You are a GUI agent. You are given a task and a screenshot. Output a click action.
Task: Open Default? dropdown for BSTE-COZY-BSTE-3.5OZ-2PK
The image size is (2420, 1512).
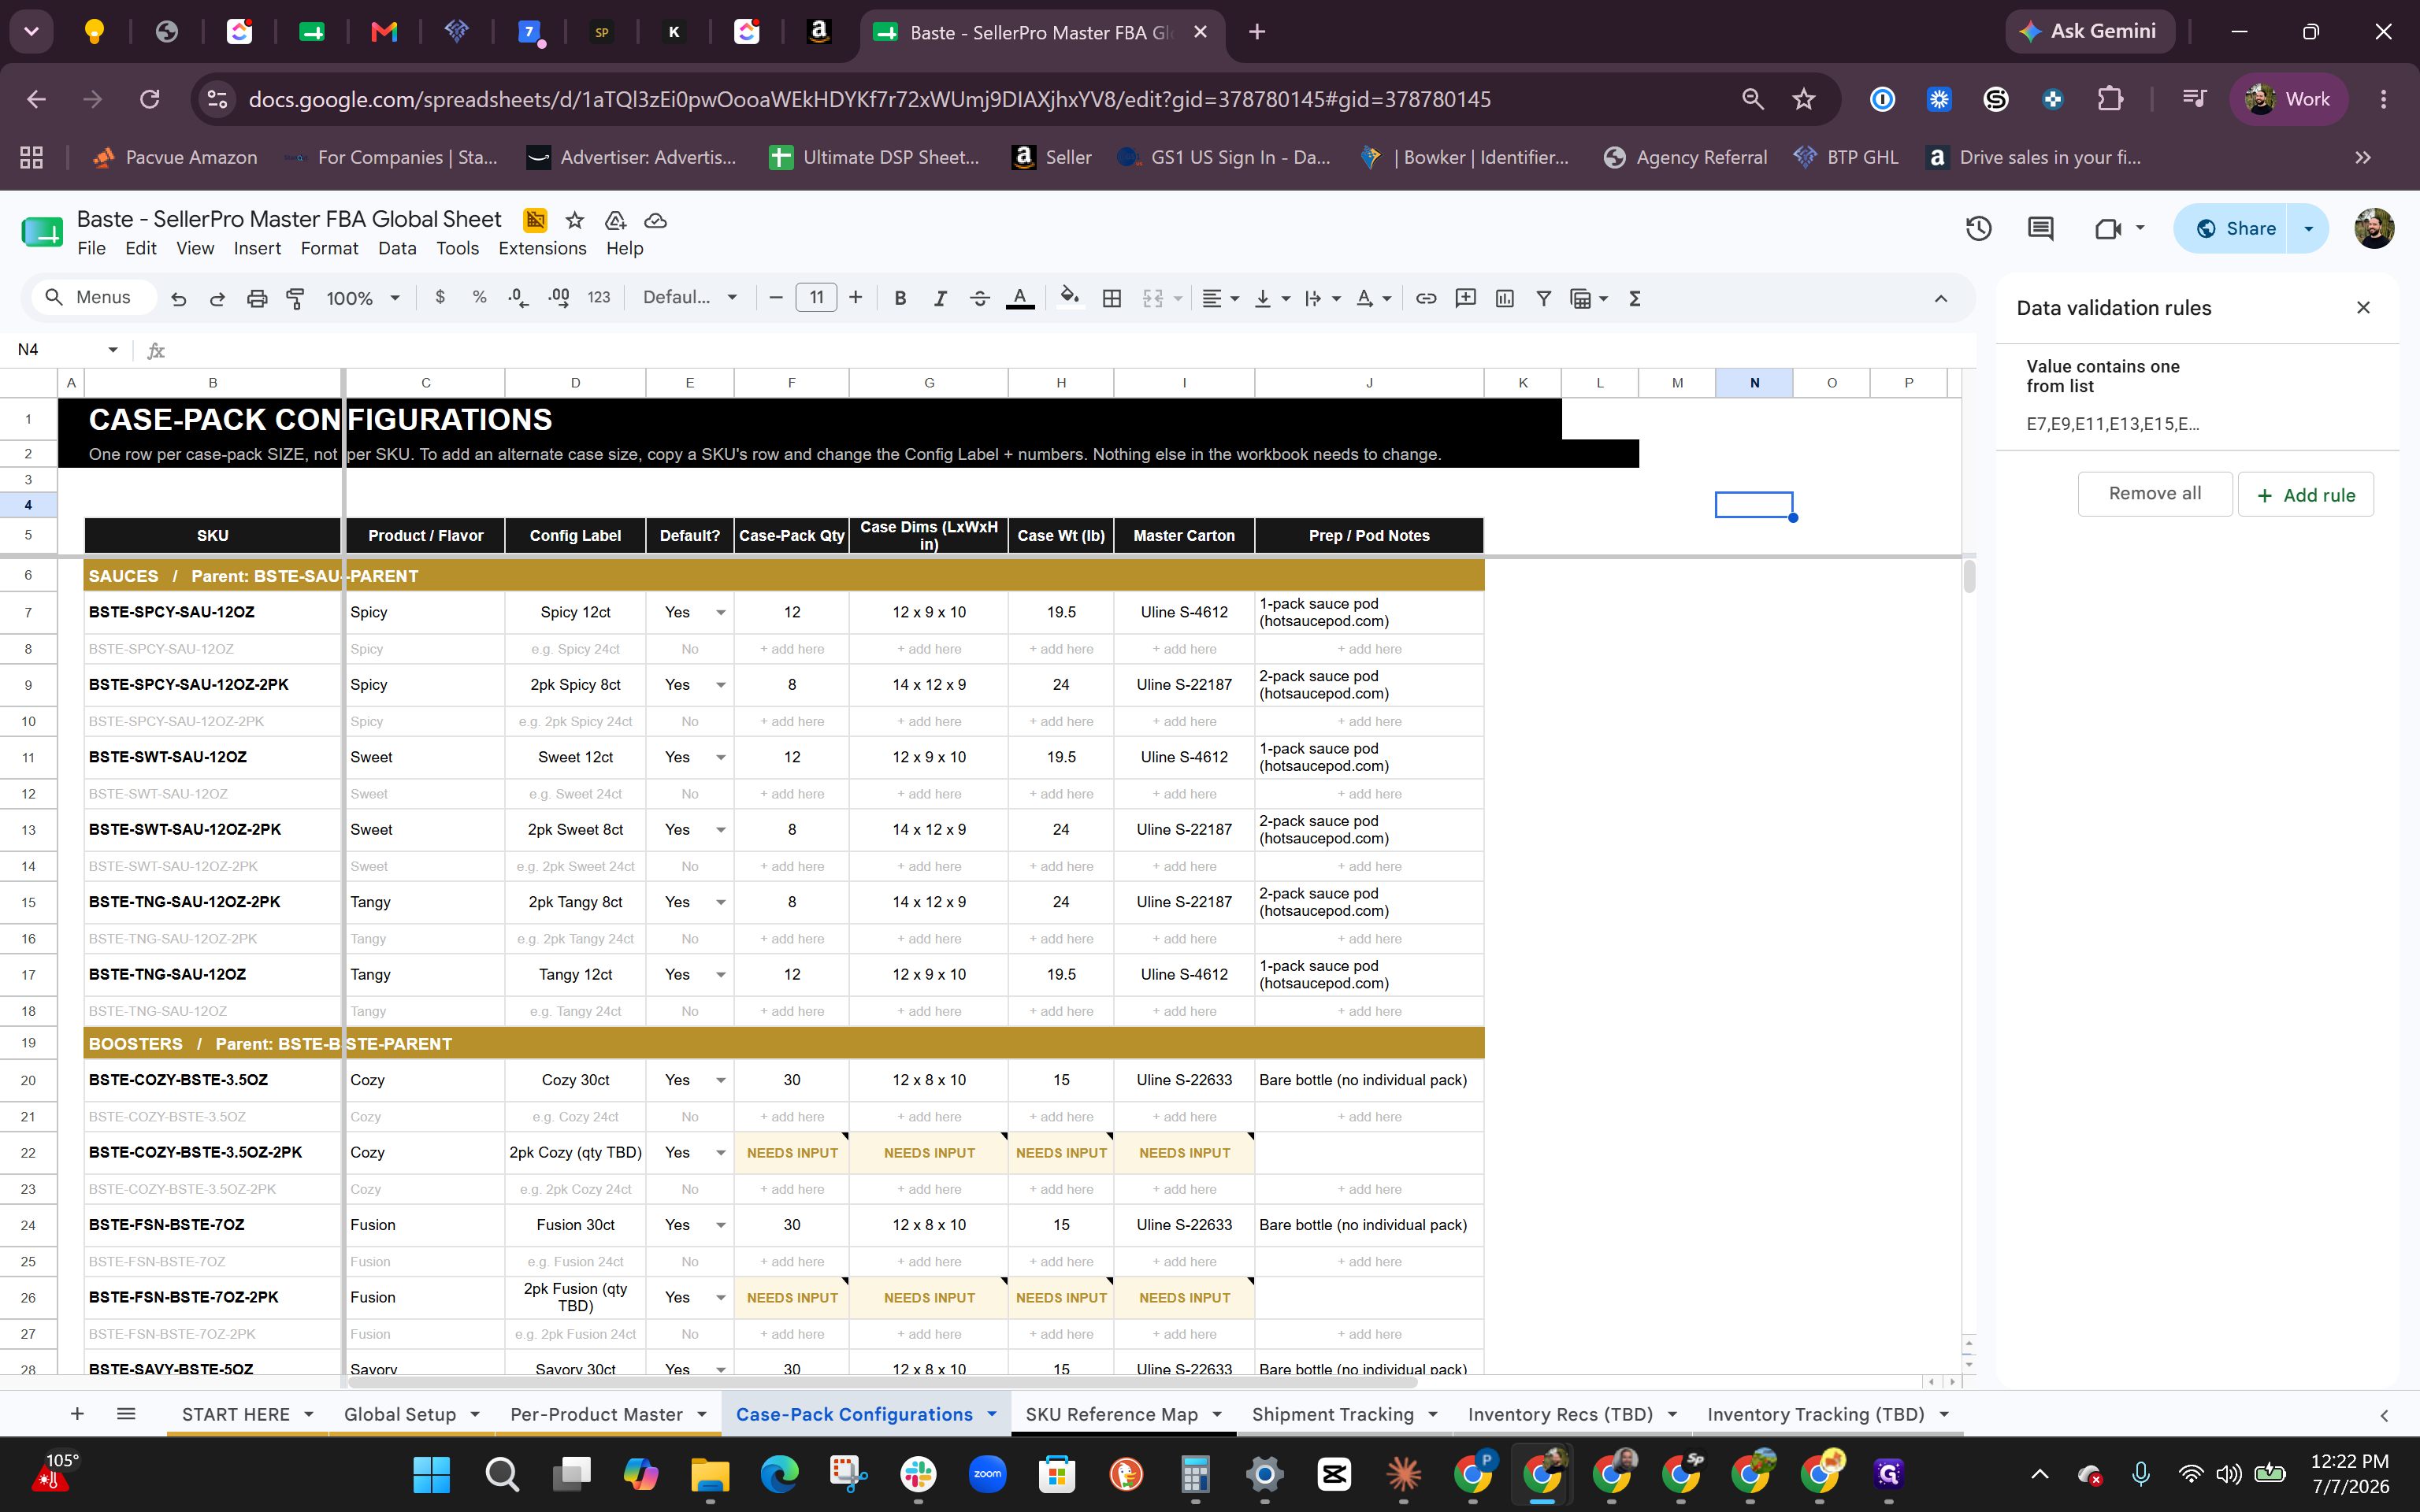click(x=720, y=1153)
